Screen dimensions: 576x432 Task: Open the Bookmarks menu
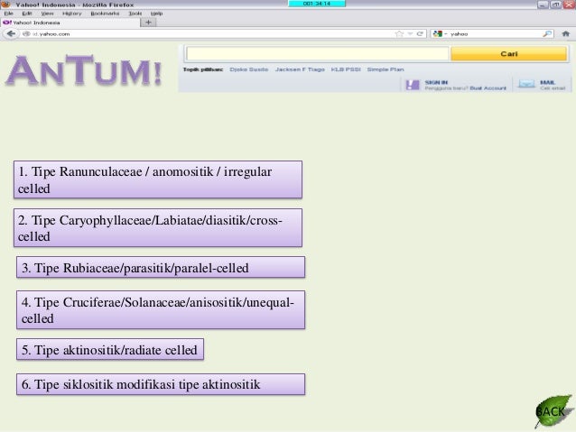(105, 14)
